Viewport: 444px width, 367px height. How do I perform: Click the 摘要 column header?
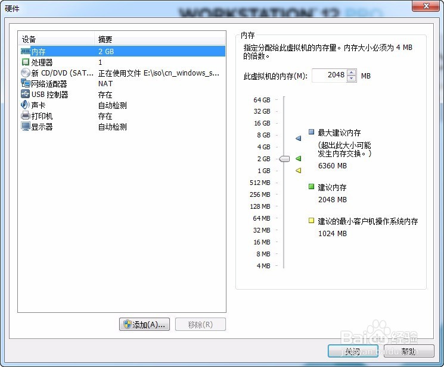[160, 39]
